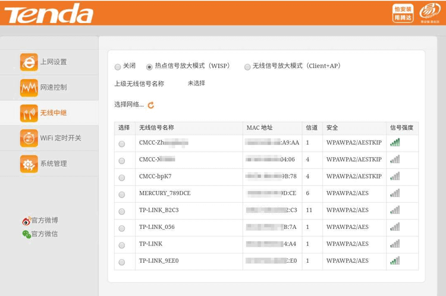Image resolution: width=446 pixels, height=296 pixels.
Task: Choose the TP-LINK_9EE0 network radio button
Action: (122, 262)
